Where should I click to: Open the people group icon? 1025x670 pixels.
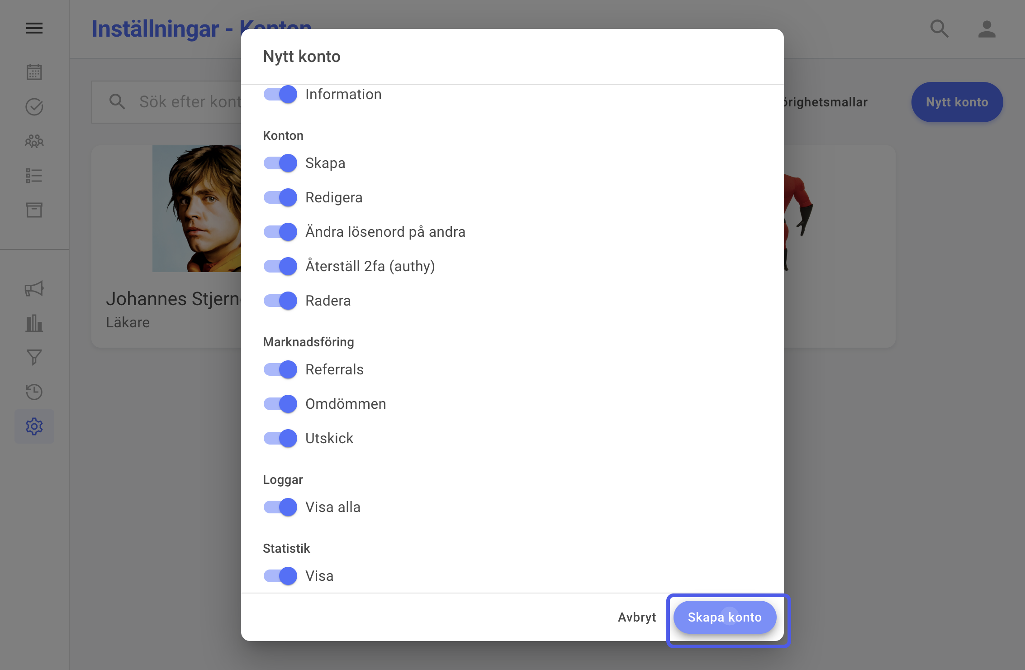click(x=34, y=141)
